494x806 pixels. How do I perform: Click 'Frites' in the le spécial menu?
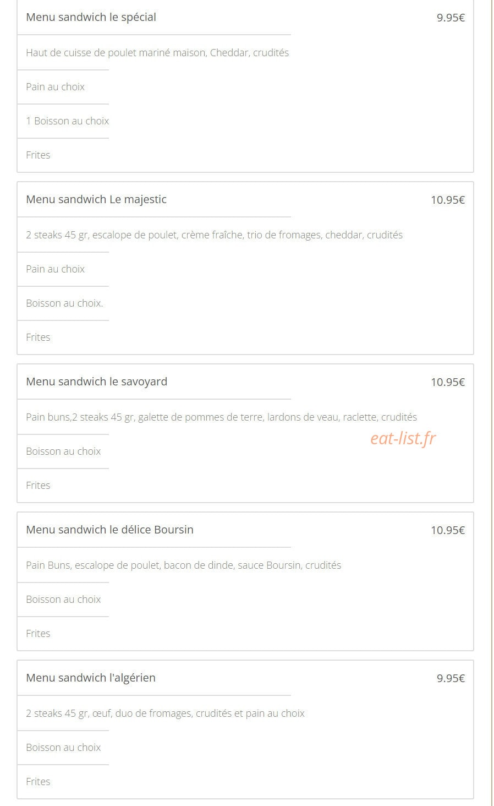coord(38,155)
